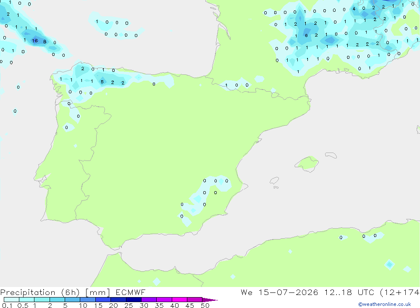Select the '50' legend scale label
This screenshot has height=308, width=420.
coord(205,305)
